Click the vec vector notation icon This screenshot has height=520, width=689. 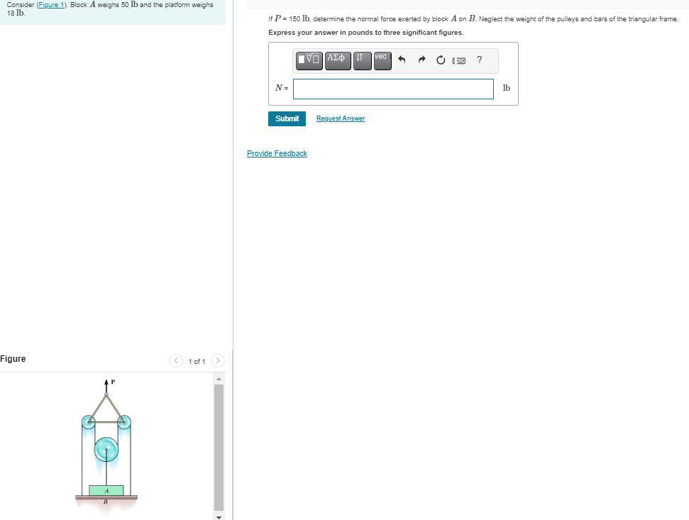382,61
